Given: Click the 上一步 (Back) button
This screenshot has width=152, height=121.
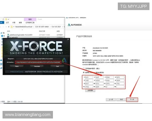Looking at the screenshot, I should pos(111,100).
